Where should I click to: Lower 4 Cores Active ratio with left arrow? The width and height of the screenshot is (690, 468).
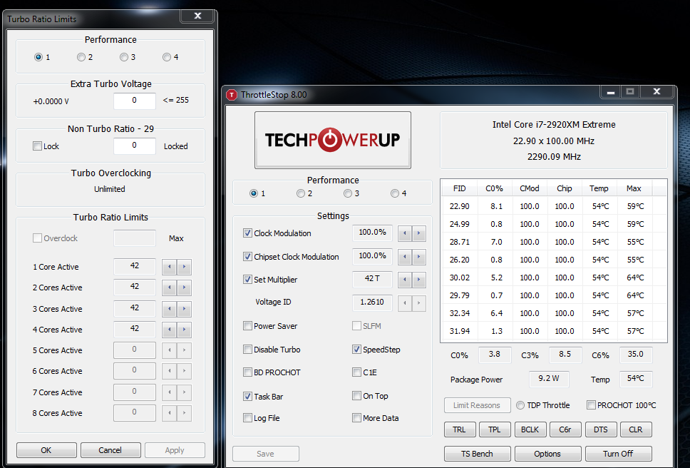click(x=170, y=330)
